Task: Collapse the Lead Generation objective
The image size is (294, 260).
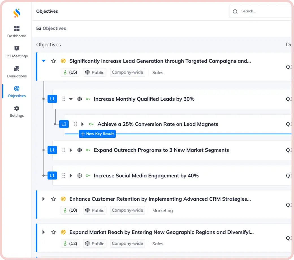Action: pos(44,61)
